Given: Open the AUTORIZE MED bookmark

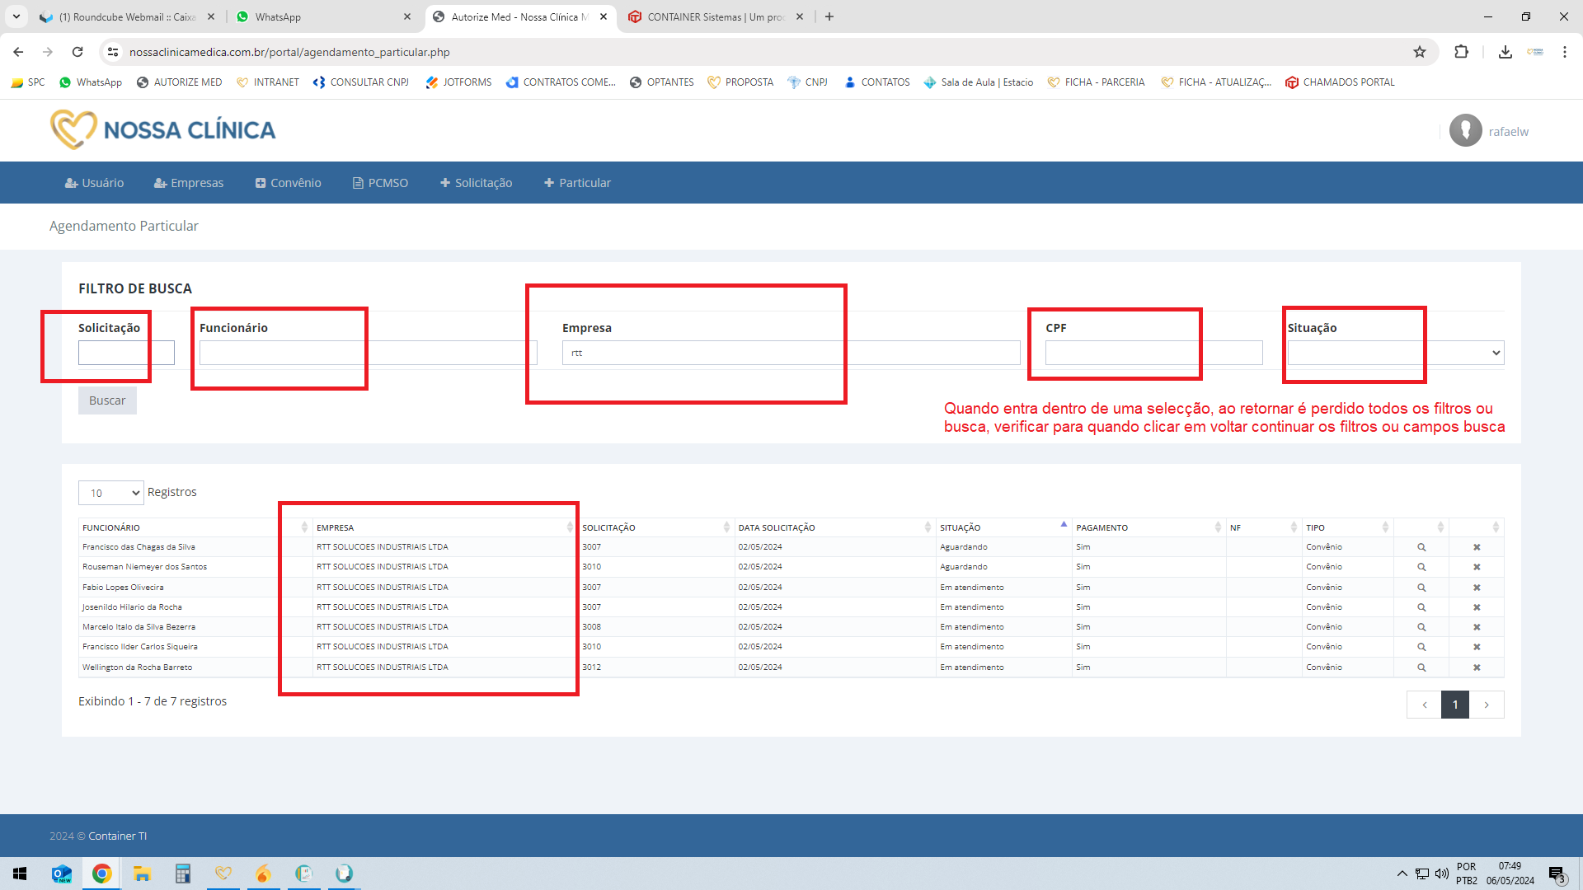Looking at the screenshot, I should pos(179,82).
